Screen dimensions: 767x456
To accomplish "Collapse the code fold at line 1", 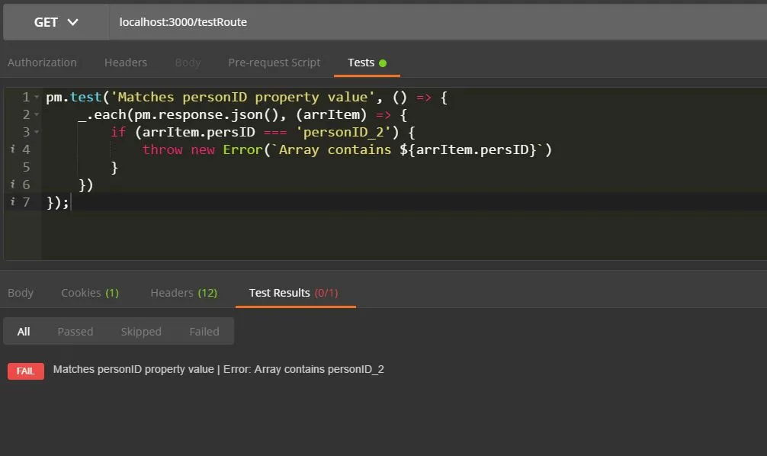I will pyautogui.click(x=37, y=97).
